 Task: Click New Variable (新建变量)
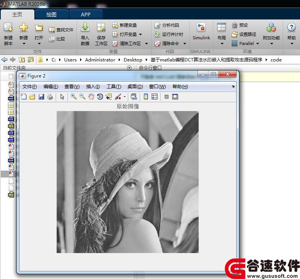point(124,25)
